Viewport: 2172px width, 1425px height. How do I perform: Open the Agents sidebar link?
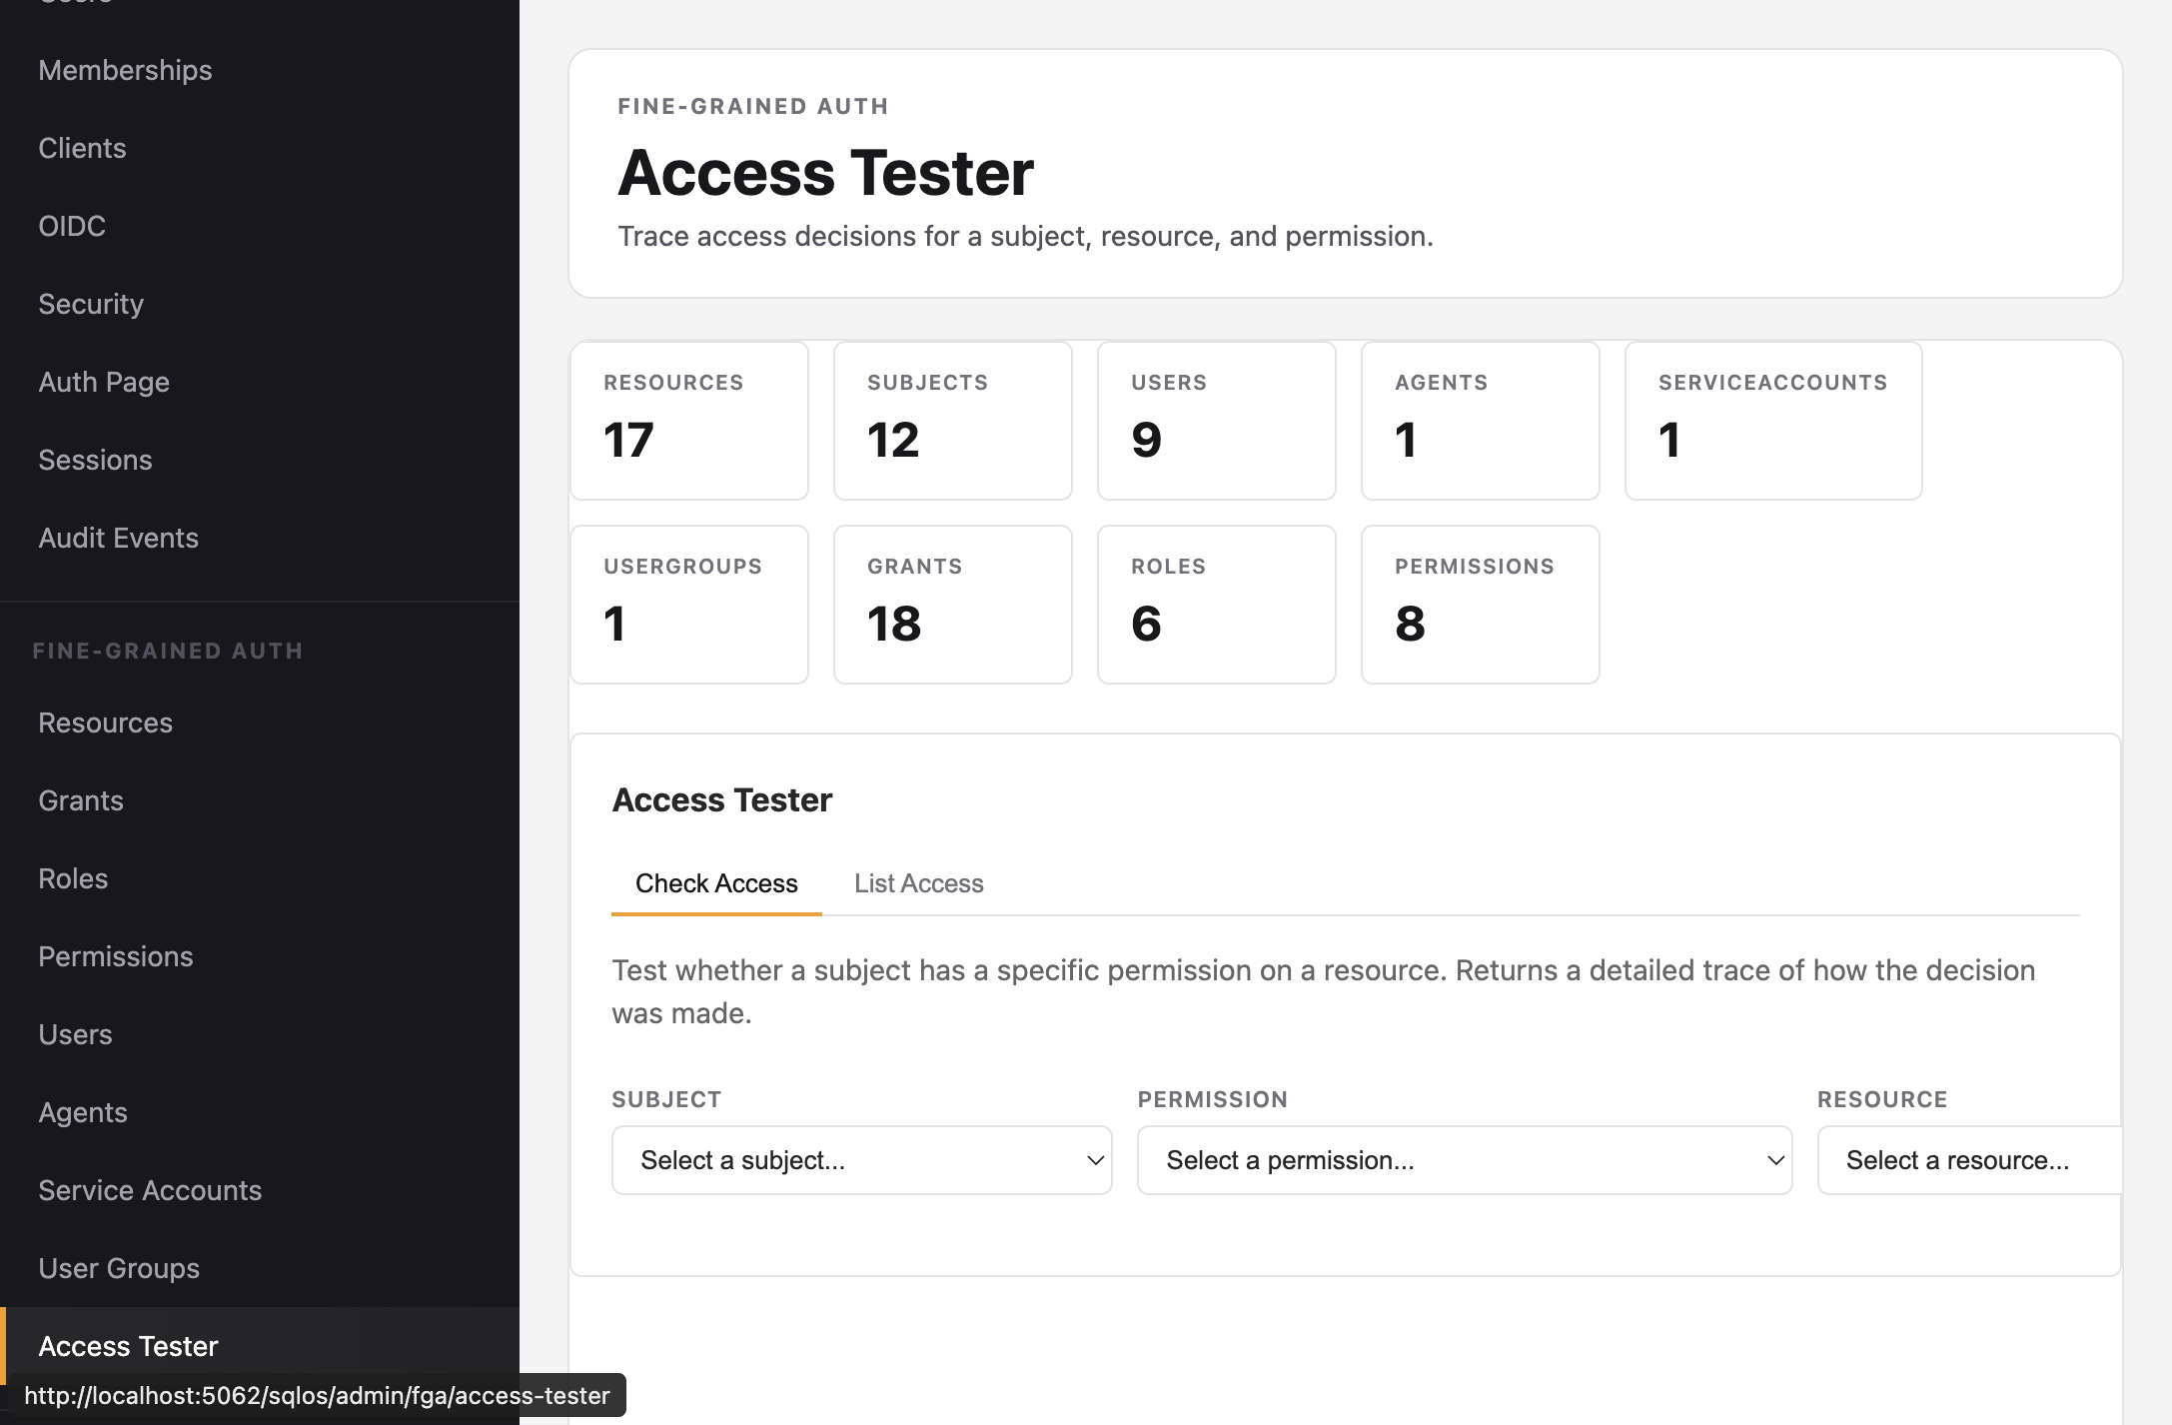83,1112
